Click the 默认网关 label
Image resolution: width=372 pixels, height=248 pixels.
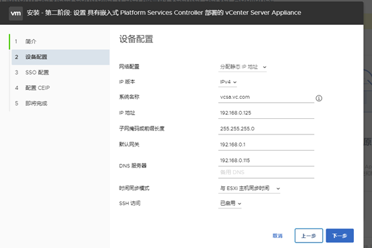129,144
